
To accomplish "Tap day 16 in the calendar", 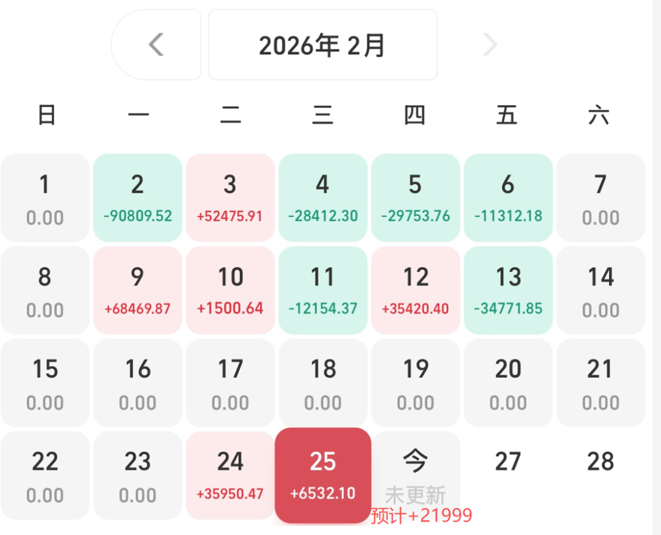I will click(x=138, y=383).
